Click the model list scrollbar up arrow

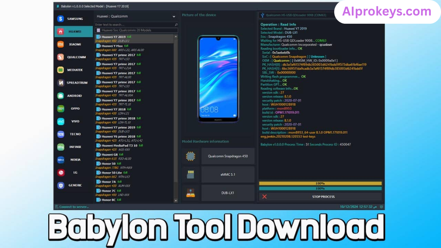176,37
